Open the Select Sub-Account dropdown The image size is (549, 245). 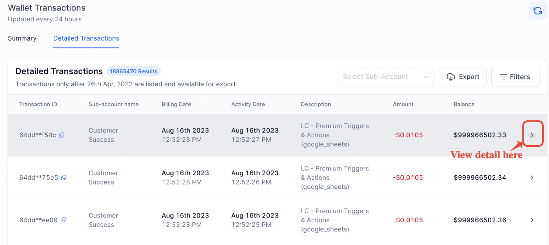pyautogui.click(x=386, y=77)
